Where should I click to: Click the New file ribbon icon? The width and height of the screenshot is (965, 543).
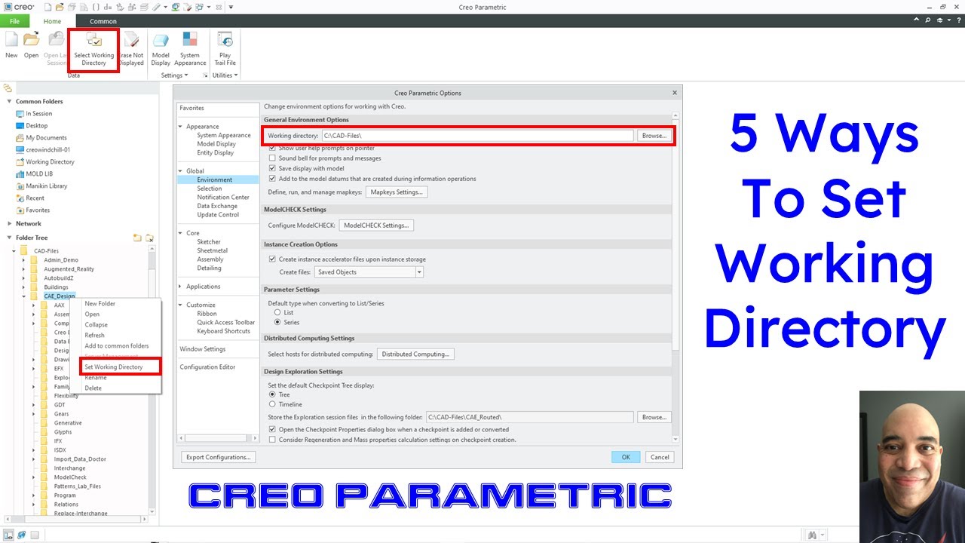click(11, 45)
